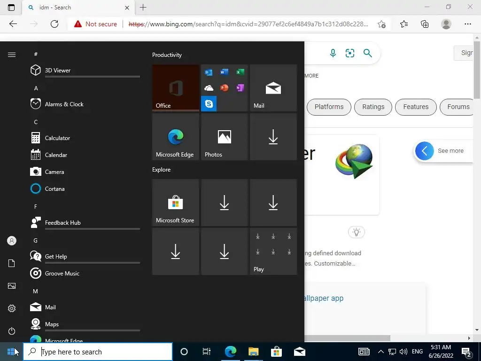
Task: Open Edge Settings and more menu
Action: point(467,24)
